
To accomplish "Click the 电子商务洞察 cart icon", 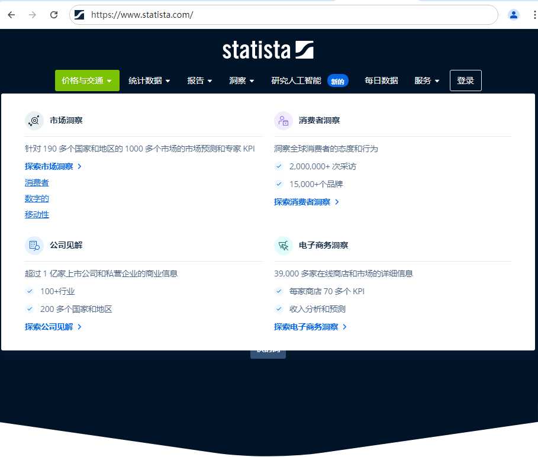I will click(x=284, y=246).
